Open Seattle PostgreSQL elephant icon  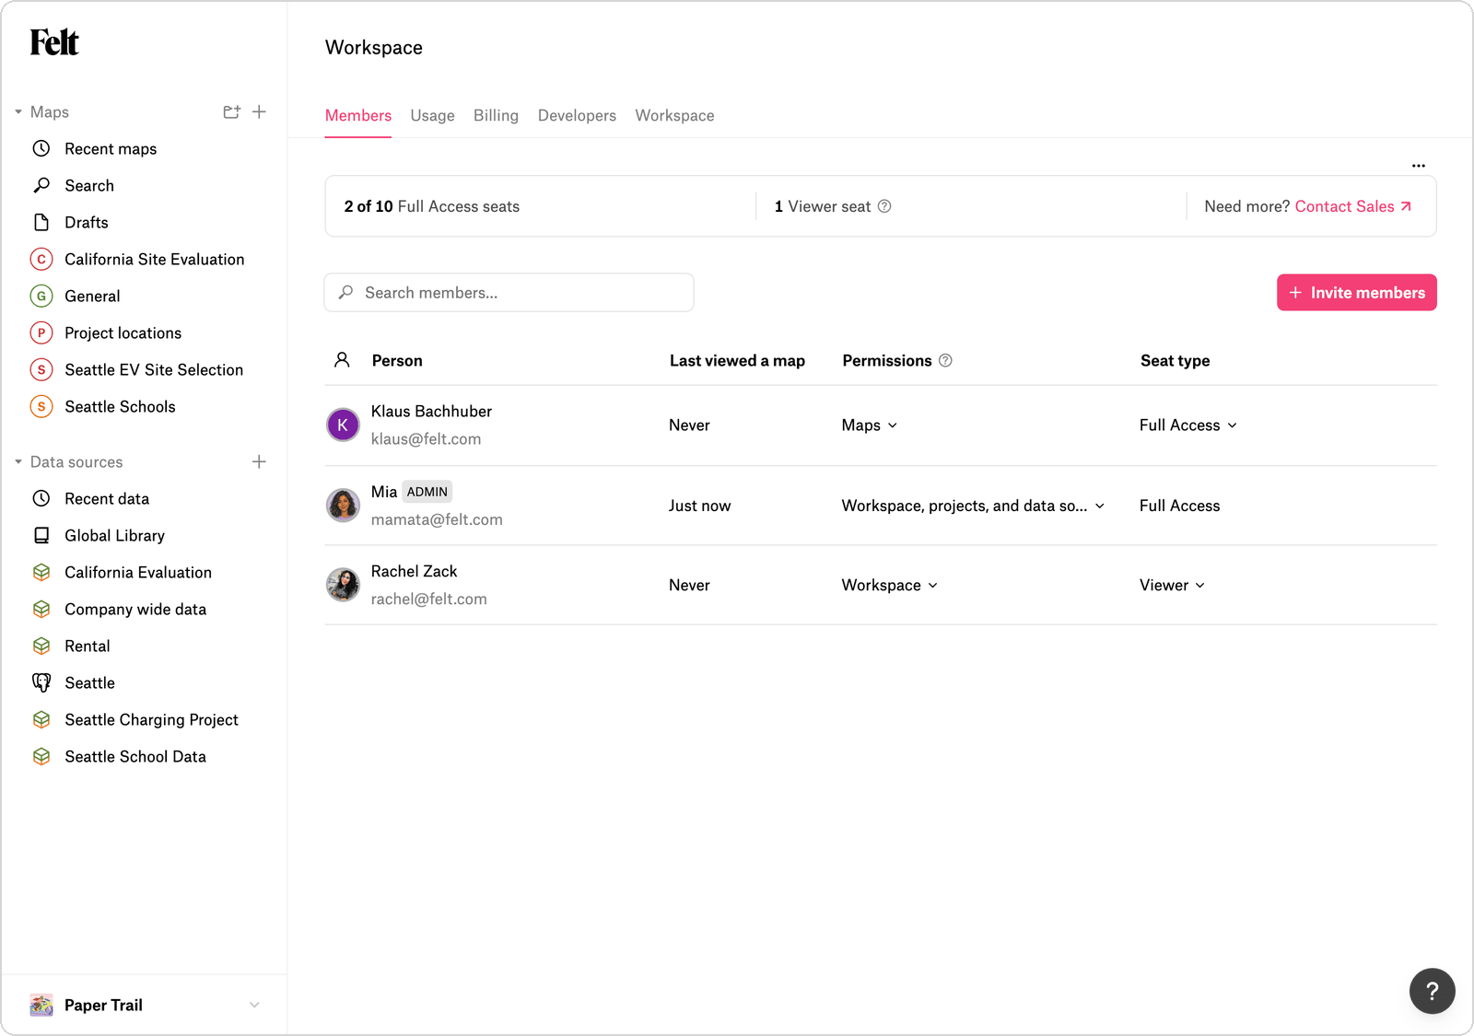41,682
